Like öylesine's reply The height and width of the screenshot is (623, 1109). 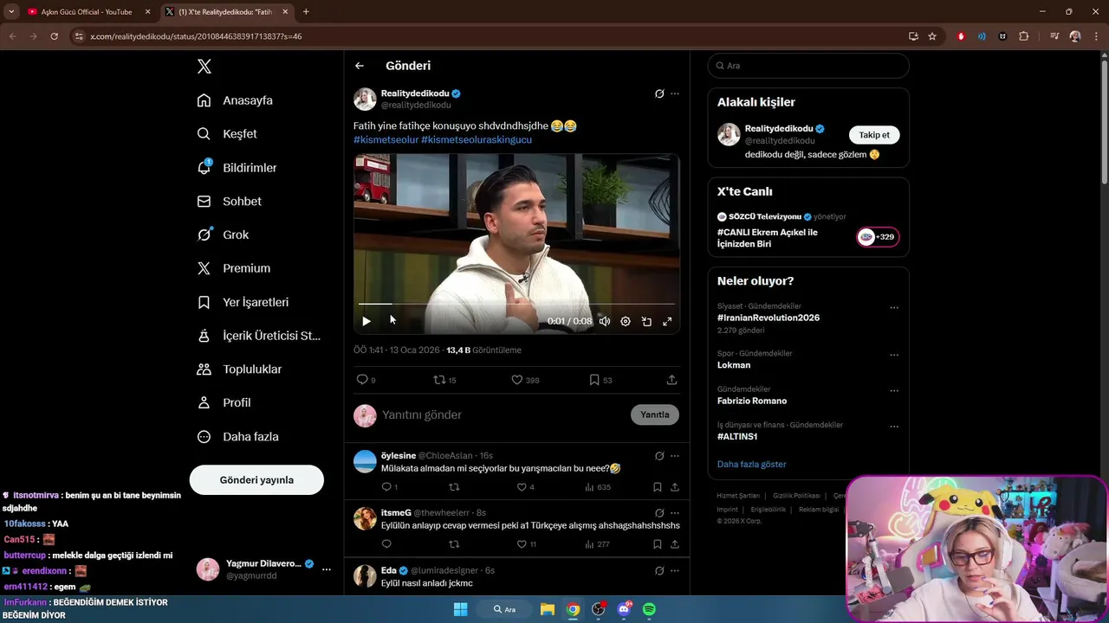click(525, 487)
